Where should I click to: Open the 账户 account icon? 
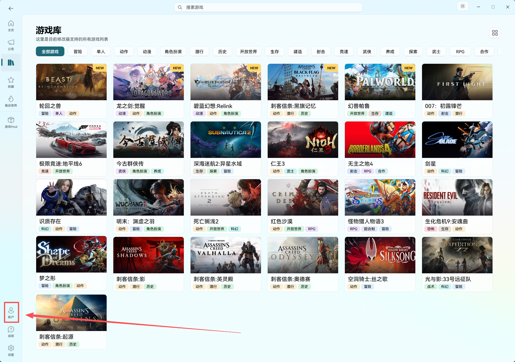pyautogui.click(x=11, y=312)
